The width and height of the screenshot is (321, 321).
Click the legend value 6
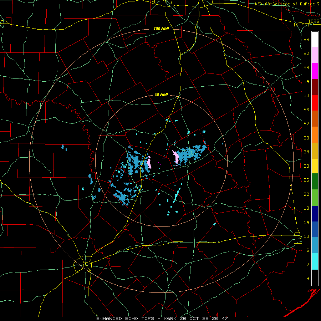(x=308, y=250)
